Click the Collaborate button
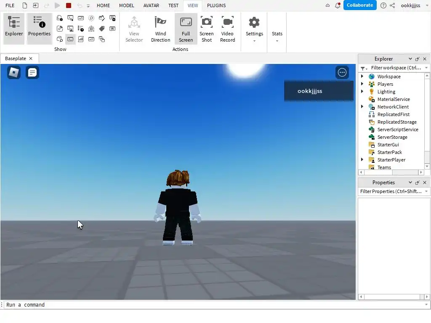 pyautogui.click(x=360, y=5)
